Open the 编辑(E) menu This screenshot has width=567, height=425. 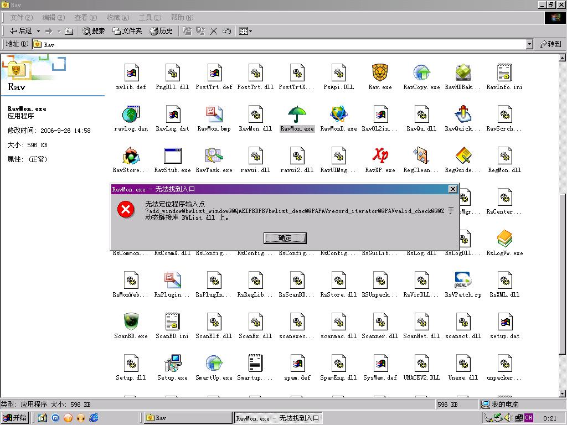tap(54, 17)
